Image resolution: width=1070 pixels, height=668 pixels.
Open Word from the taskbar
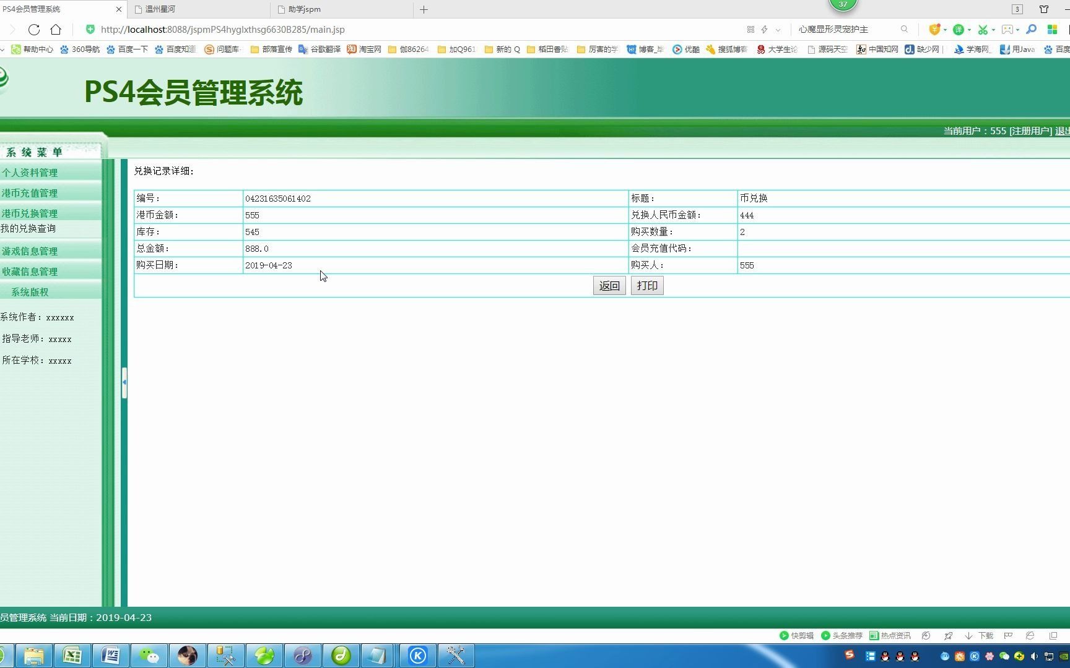(110, 656)
